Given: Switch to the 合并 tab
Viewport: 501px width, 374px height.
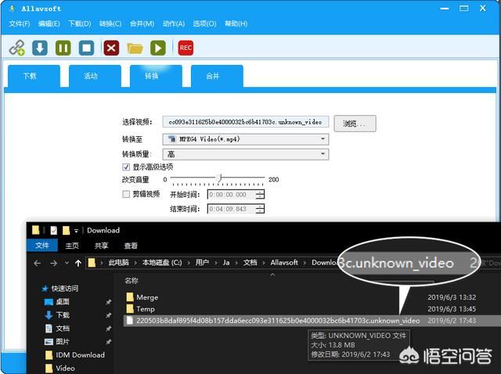Looking at the screenshot, I should (x=217, y=76).
